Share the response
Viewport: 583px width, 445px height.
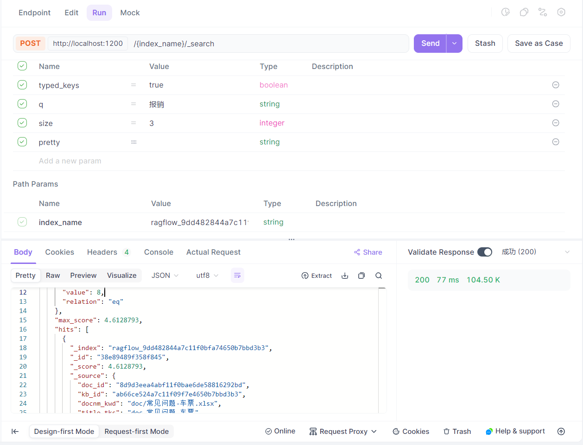tap(368, 252)
